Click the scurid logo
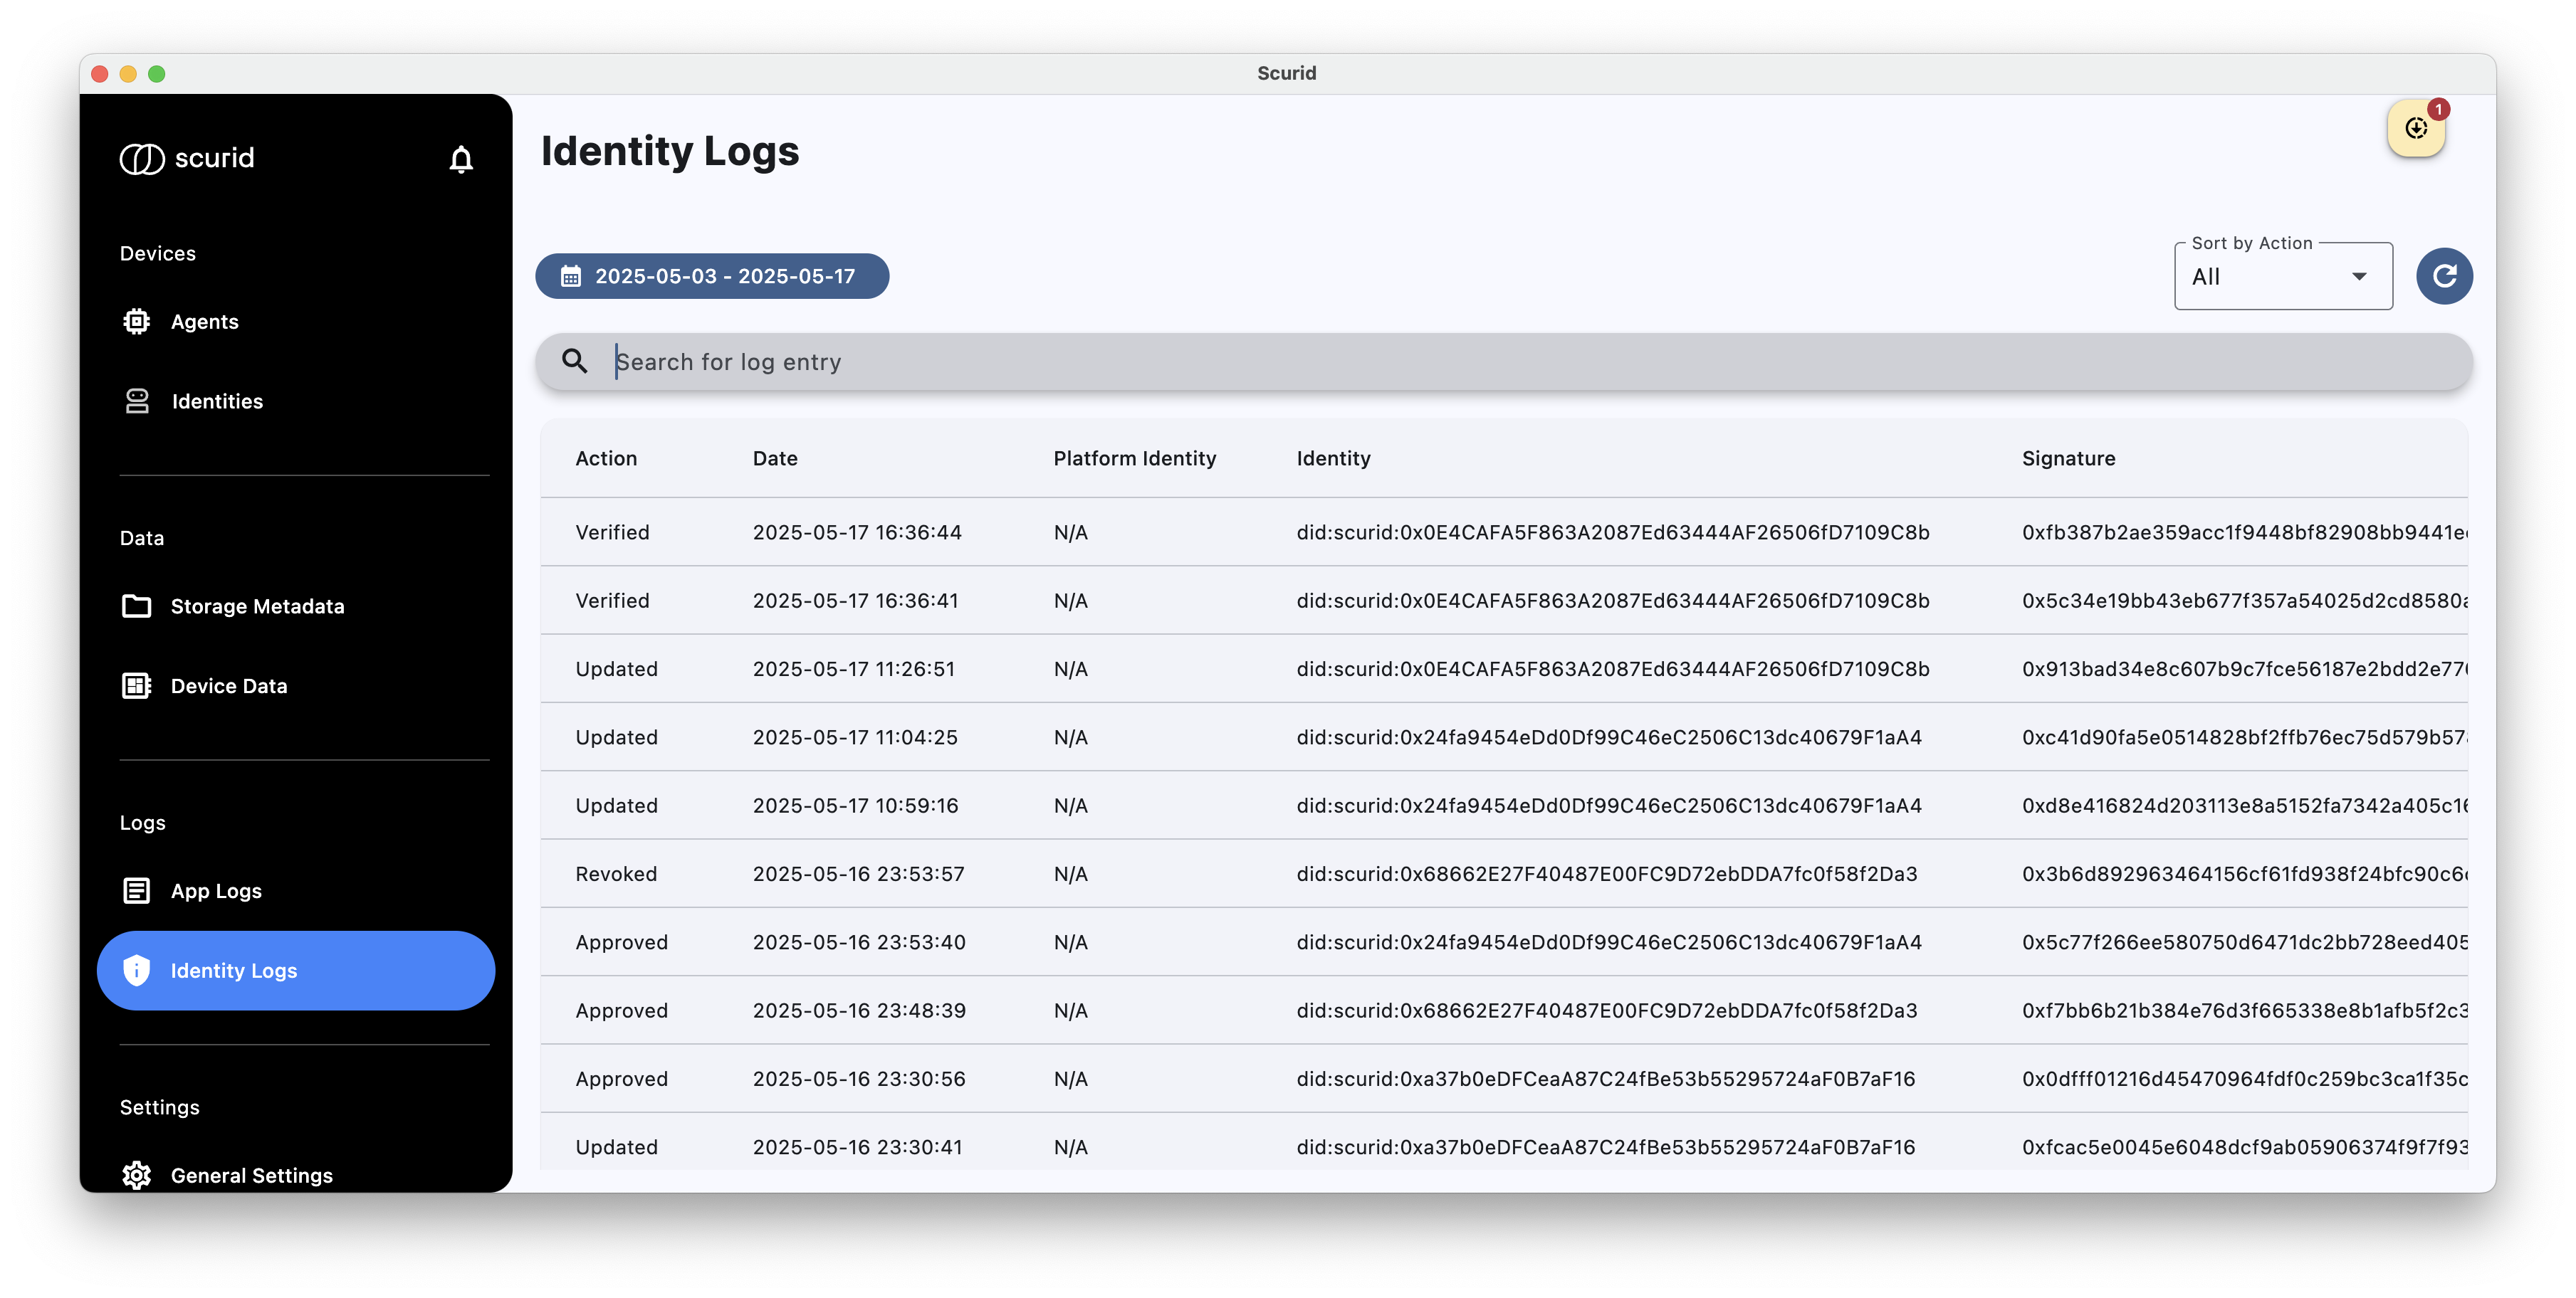The image size is (2576, 1298). 187,158
